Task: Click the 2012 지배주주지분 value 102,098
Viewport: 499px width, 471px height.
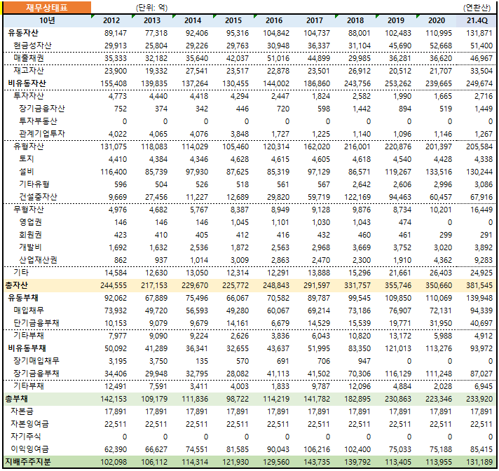Action: click(x=114, y=462)
